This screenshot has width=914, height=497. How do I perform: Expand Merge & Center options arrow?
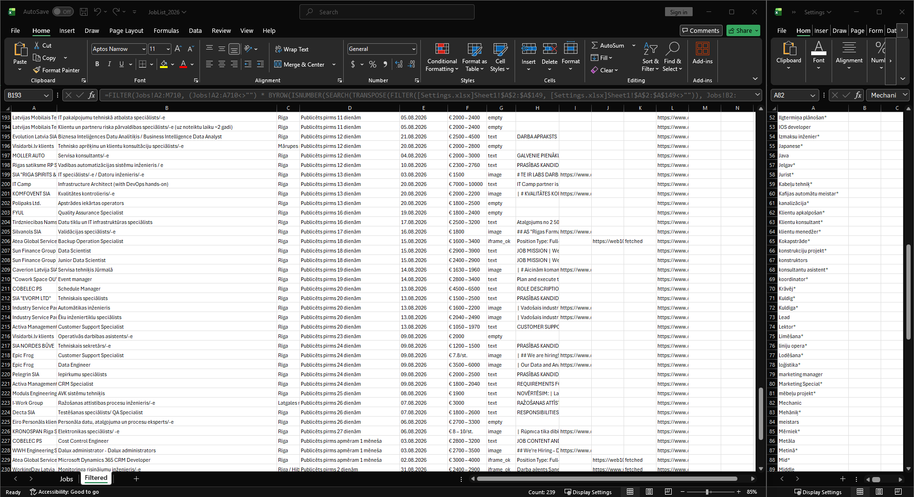pyautogui.click(x=334, y=64)
